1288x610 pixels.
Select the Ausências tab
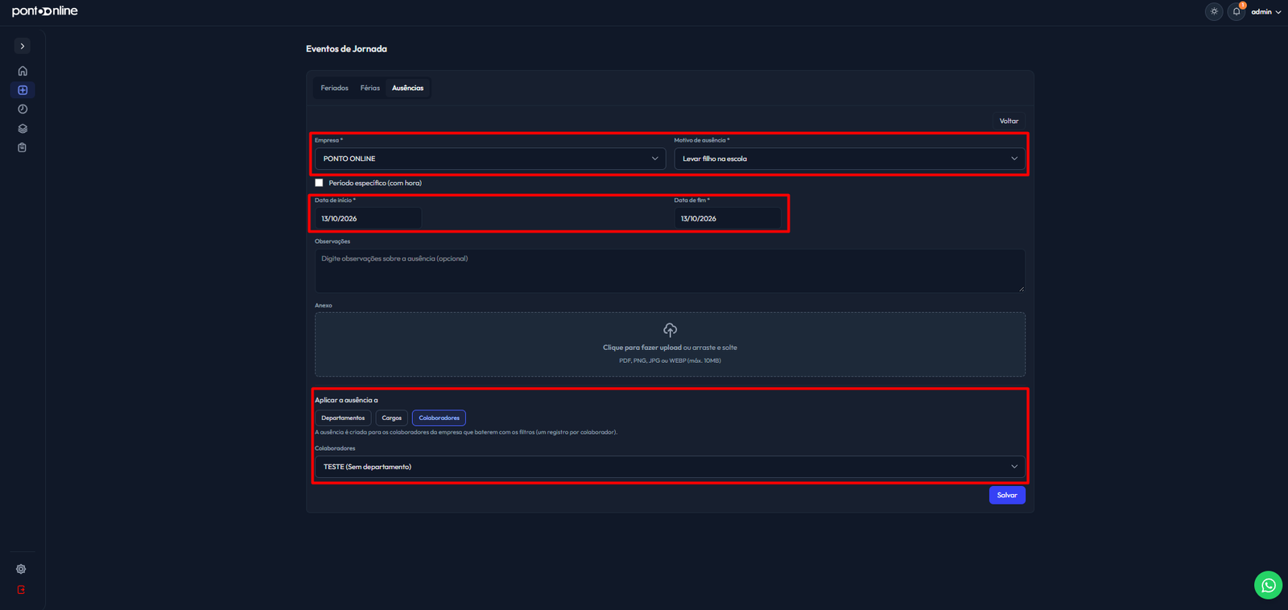point(407,88)
